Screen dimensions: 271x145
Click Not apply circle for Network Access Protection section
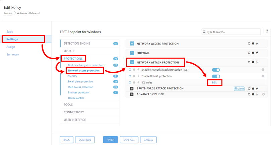click(x=249, y=44)
